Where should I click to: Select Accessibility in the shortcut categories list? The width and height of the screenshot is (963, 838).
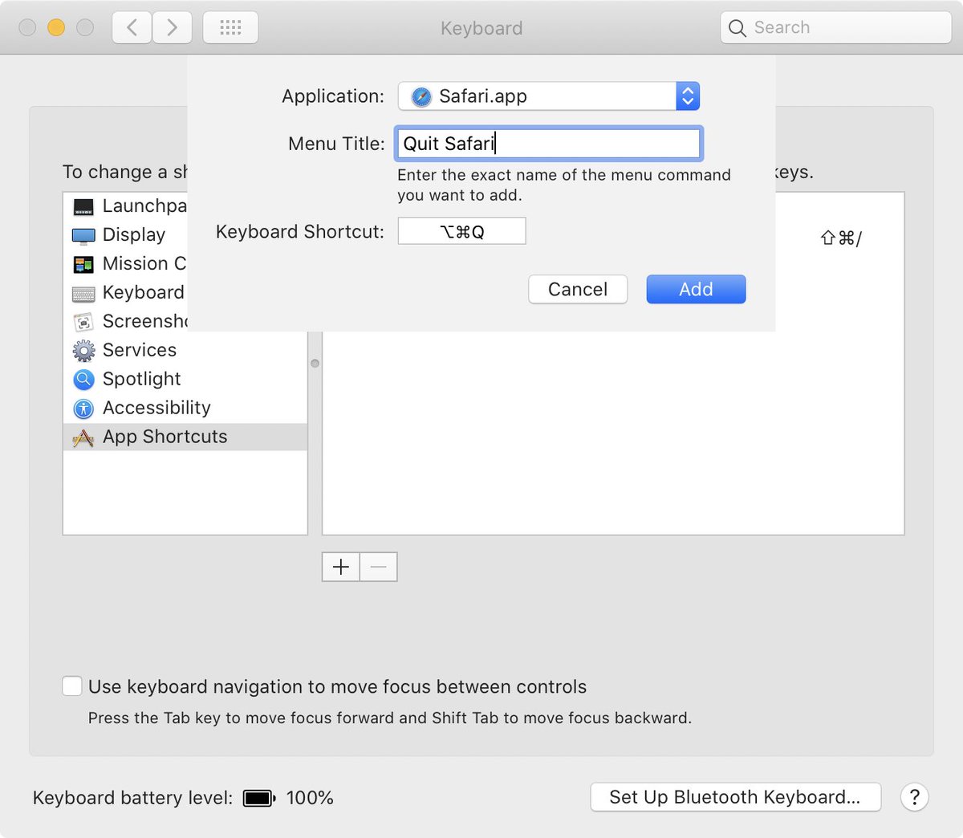(x=185, y=409)
